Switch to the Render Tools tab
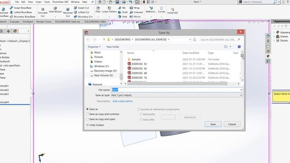The height and width of the screenshot is (163, 290). (x=43, y=22)
